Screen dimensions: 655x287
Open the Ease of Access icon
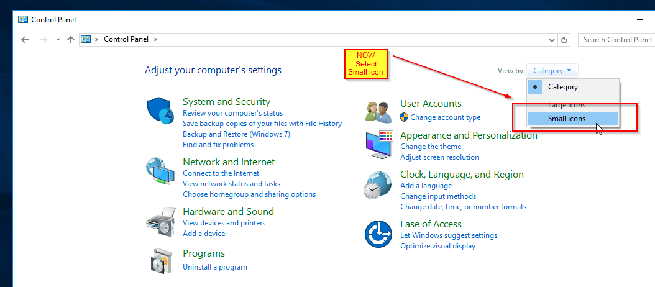click(378, 234)
